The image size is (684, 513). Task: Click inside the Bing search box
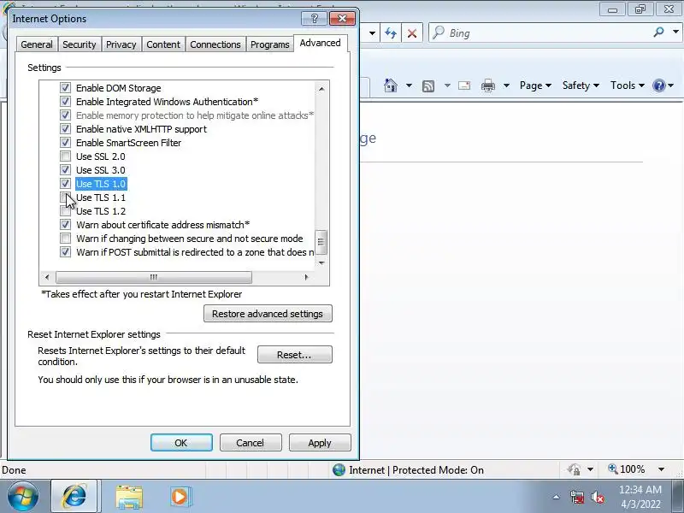(543, 33)
